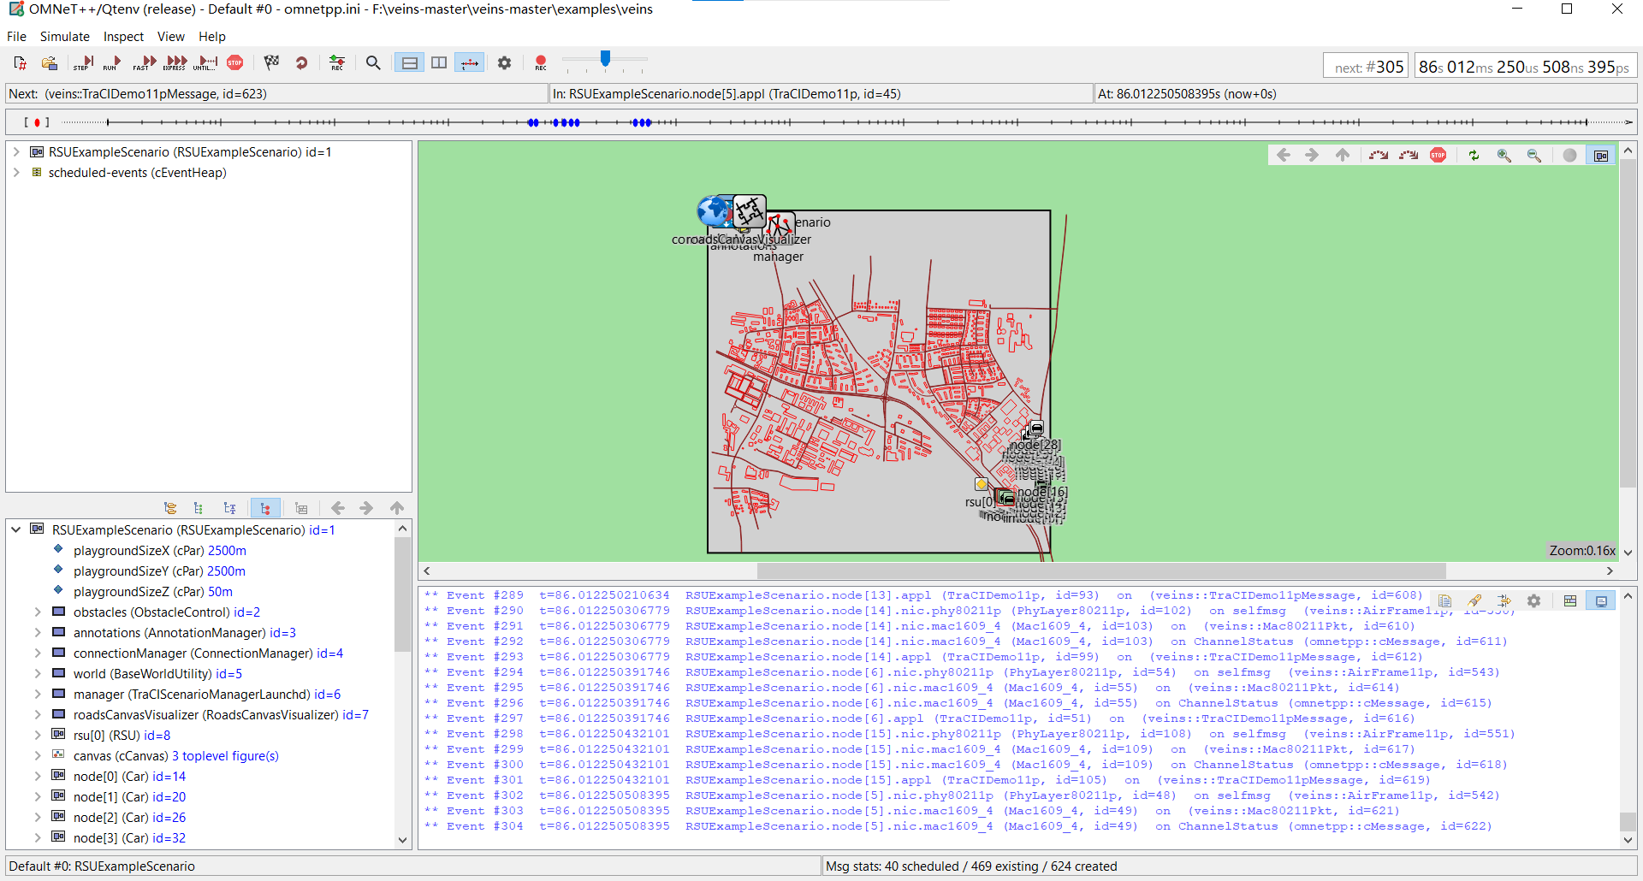1643x881 pixels.
Task: Click the grey circle icon in canvas toolbar
Action: [x=1569, y=155]
